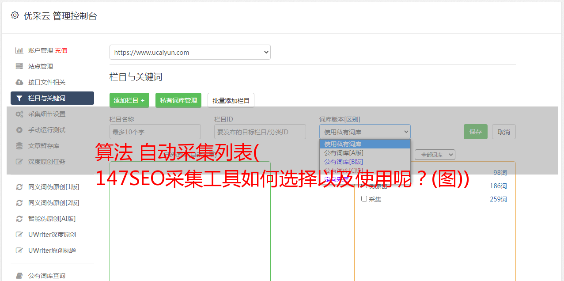
Task: Click the funnel icon of 栏目与关键词
Action: 19,98
